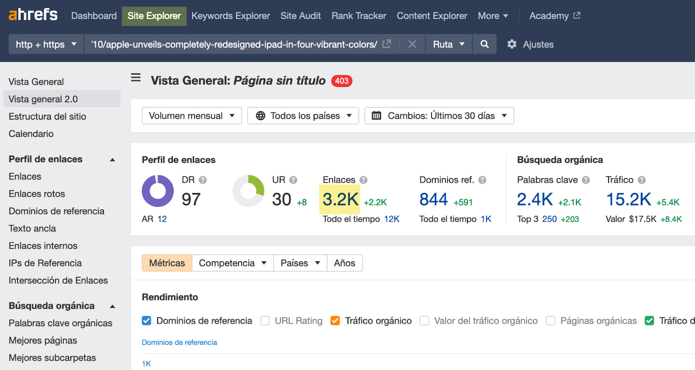Open URL in new tab icon

387,44
